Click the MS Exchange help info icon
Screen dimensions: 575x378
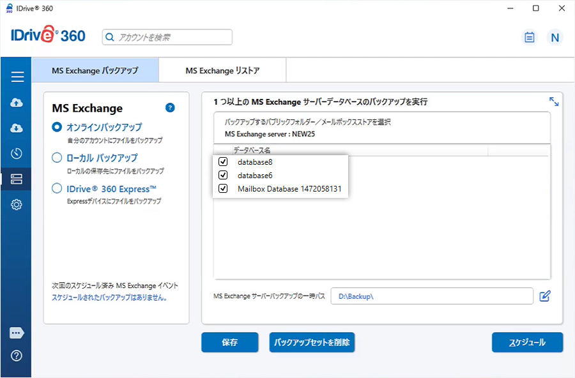(170, 108)
